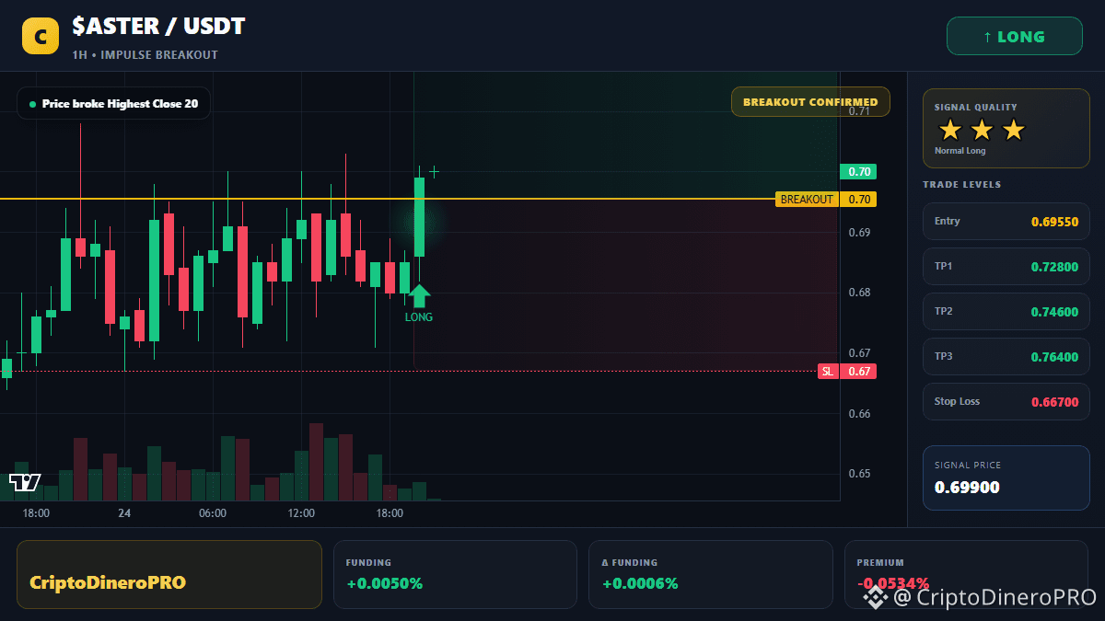
Task: Select the TP3 0.76400 level row
Action: coord(1006,356)
